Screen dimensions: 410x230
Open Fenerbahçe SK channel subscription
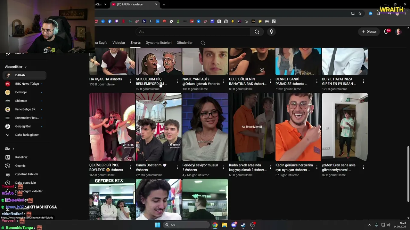click(24, 109)
